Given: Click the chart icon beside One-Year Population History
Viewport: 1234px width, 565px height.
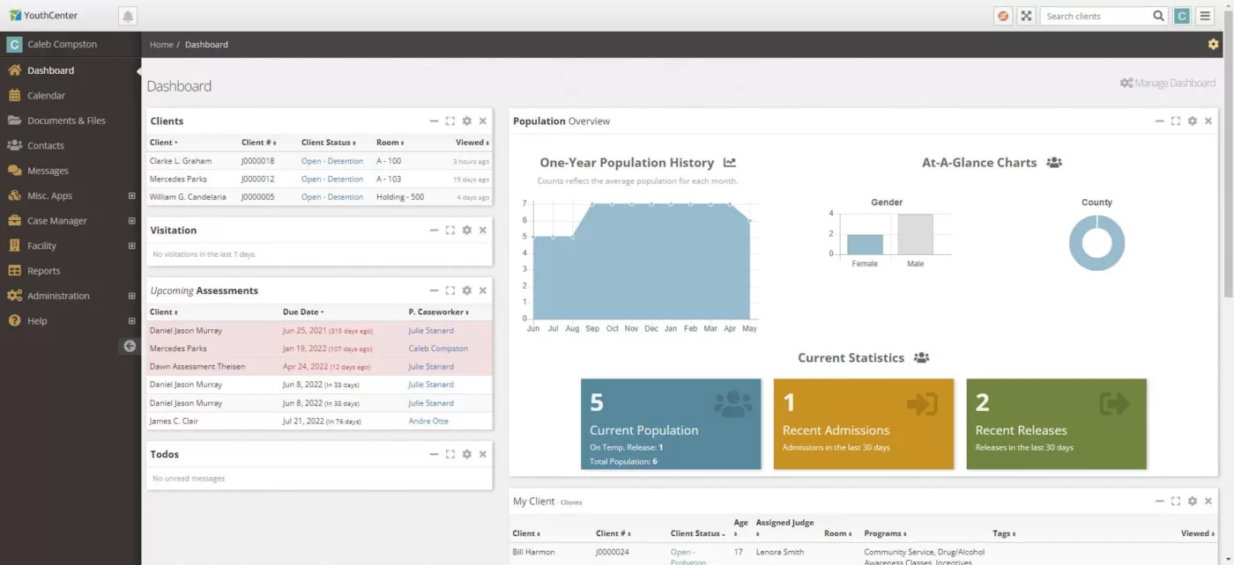Looking at the screenshot, I should click(x=730, y=163).
